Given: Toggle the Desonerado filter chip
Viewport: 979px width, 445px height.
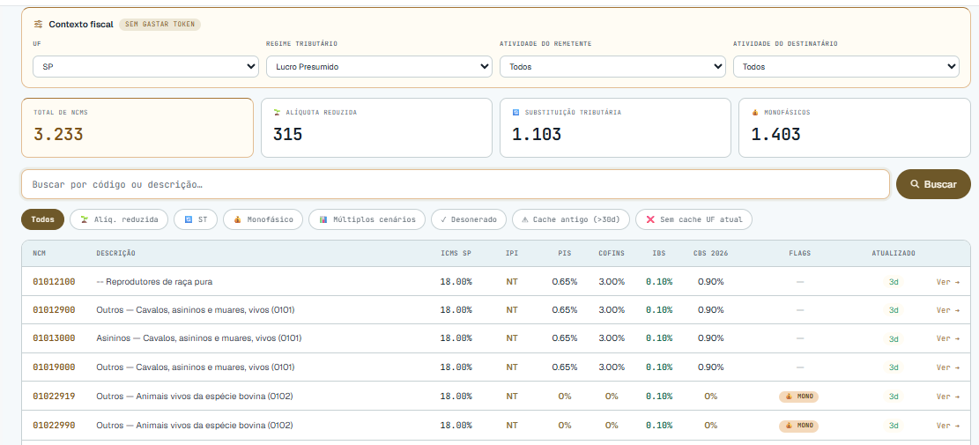Looking at the screenshot, I should pyautogui.click(x=468, y=219).
